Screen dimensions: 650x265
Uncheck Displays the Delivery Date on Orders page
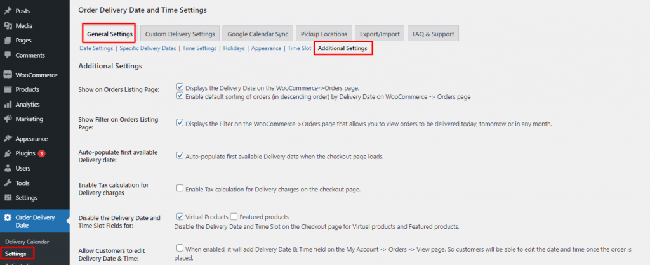(180, 87)
